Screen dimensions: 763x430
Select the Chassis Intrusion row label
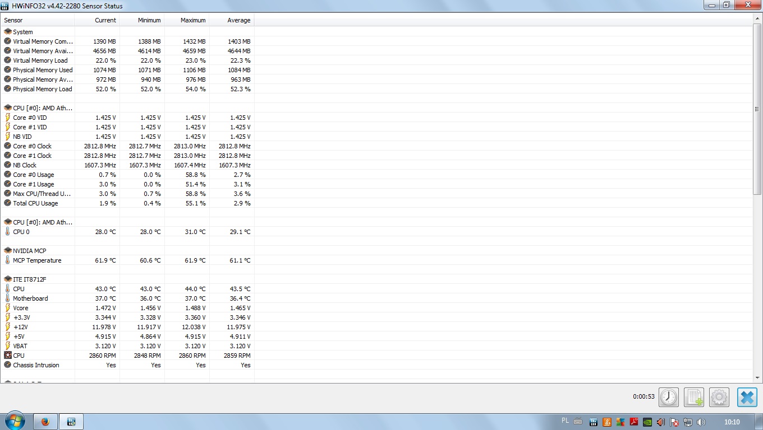36,365
